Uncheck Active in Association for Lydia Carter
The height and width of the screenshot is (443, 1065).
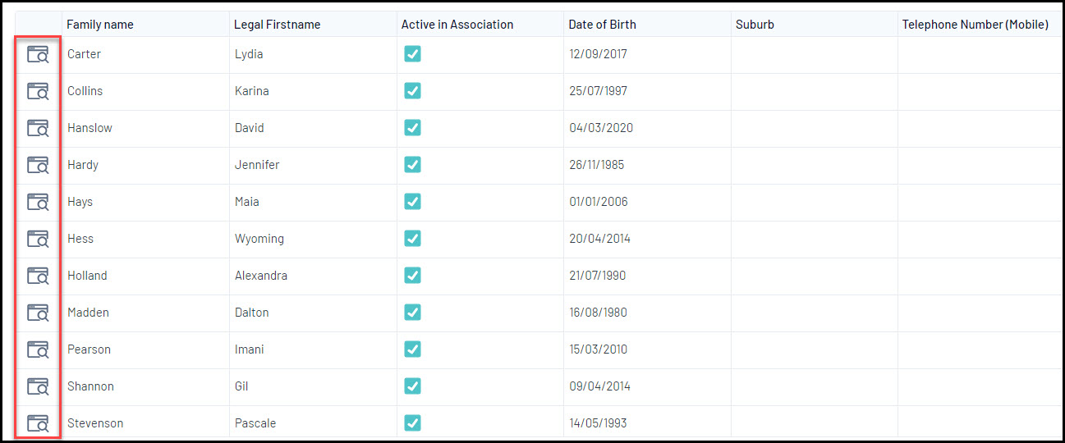pos(412,54)
